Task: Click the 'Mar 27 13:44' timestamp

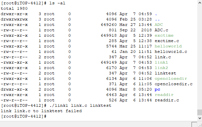Action: pyautogui.click(x=136, y=25)
